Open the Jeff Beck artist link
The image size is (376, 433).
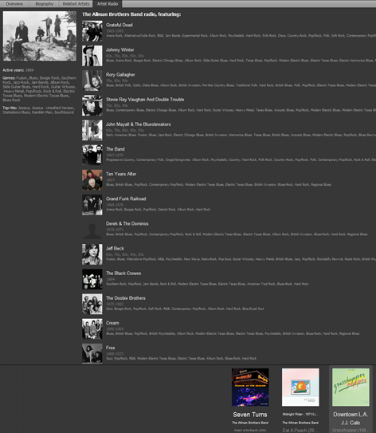pos(115,249)
